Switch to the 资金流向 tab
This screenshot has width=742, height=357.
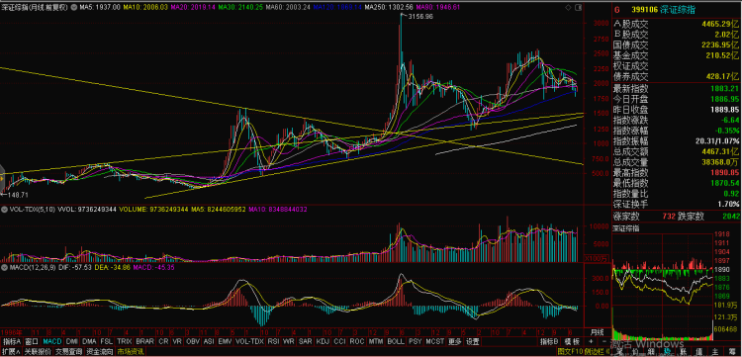[x=100, y=351]
